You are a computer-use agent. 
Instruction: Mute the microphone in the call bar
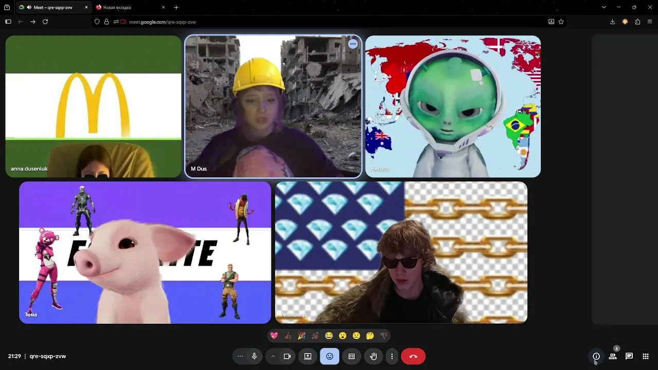click(x=254, y=356)
